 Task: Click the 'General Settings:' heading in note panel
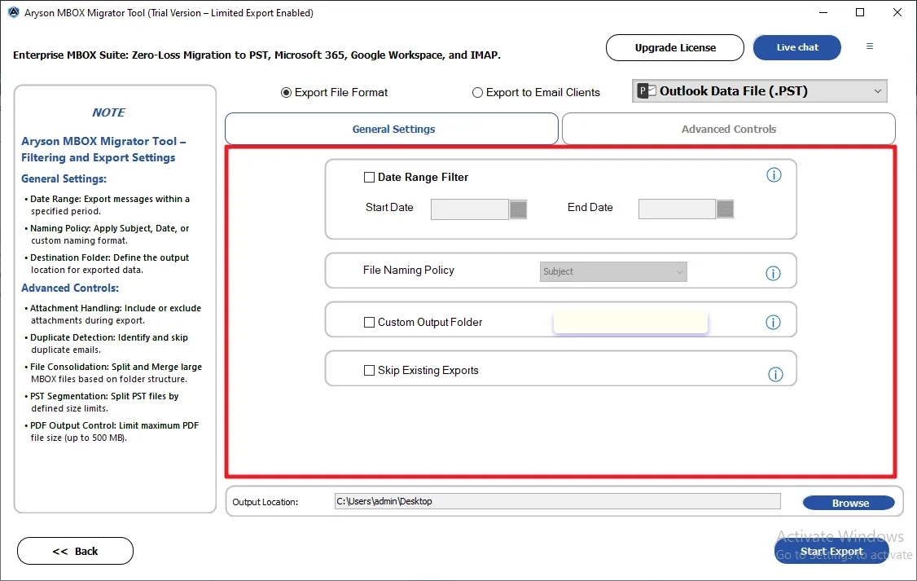pos(64,179)
